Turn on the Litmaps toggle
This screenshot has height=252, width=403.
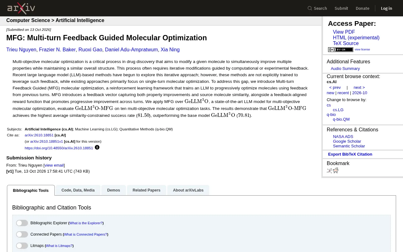[22, 246]
